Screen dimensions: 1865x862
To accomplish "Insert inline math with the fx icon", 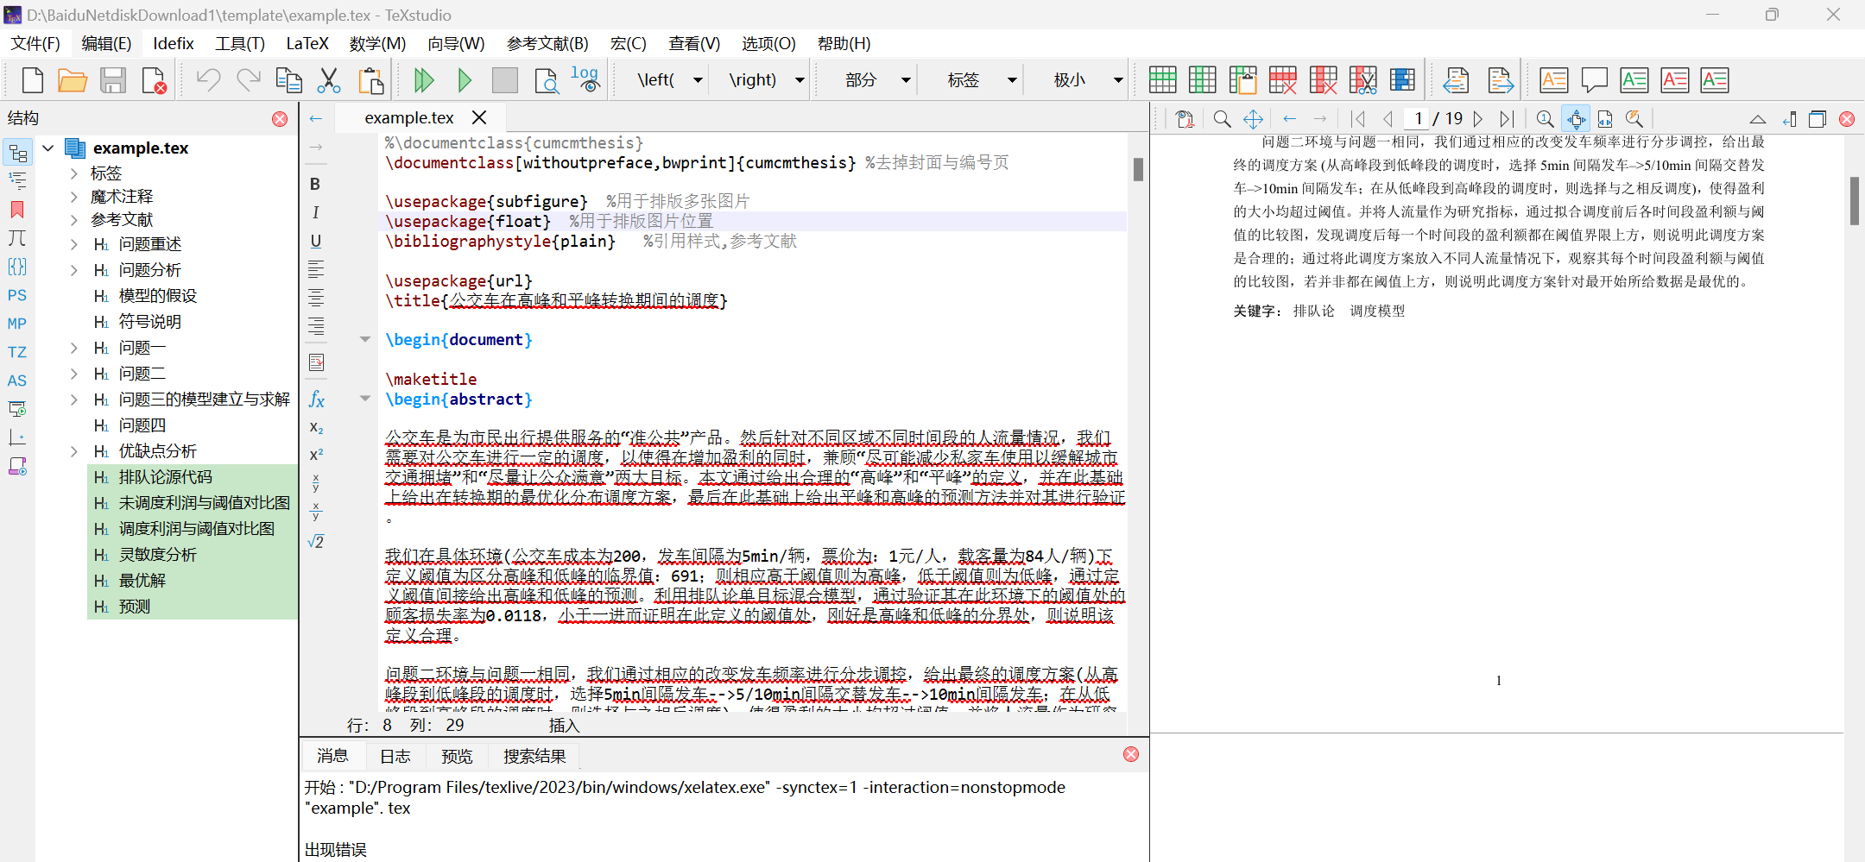I will coord(317,399).
